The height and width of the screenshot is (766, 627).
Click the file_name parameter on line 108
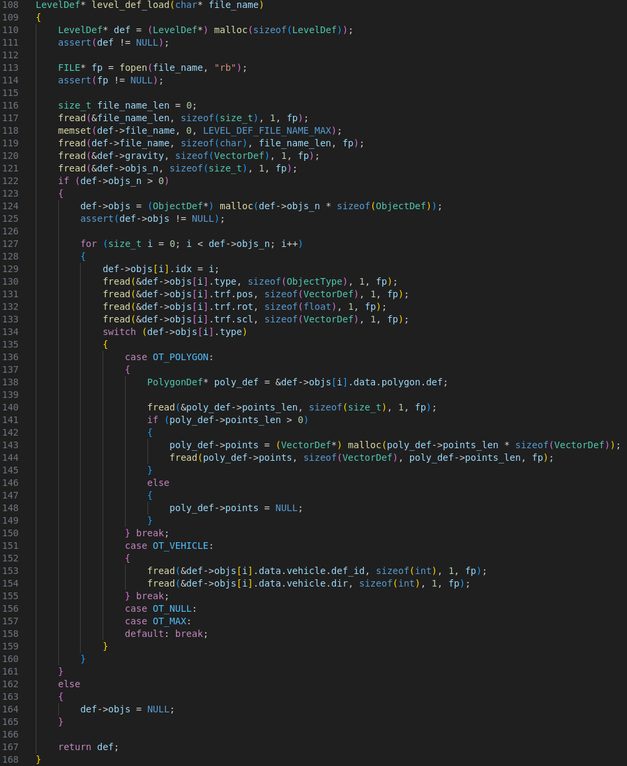pyautogui.click(x=233, y=5)
